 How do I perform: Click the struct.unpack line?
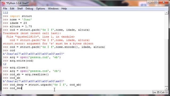[42, 85]
